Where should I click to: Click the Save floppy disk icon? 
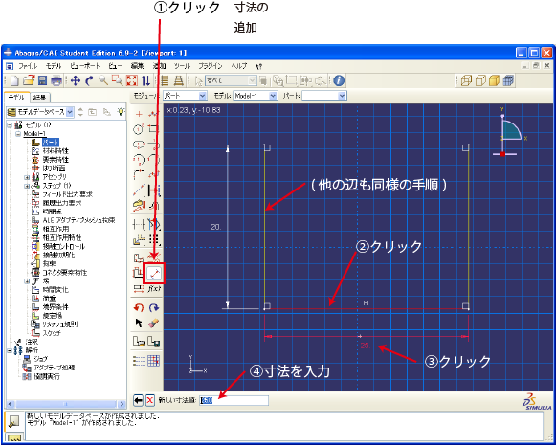(42, 80)
